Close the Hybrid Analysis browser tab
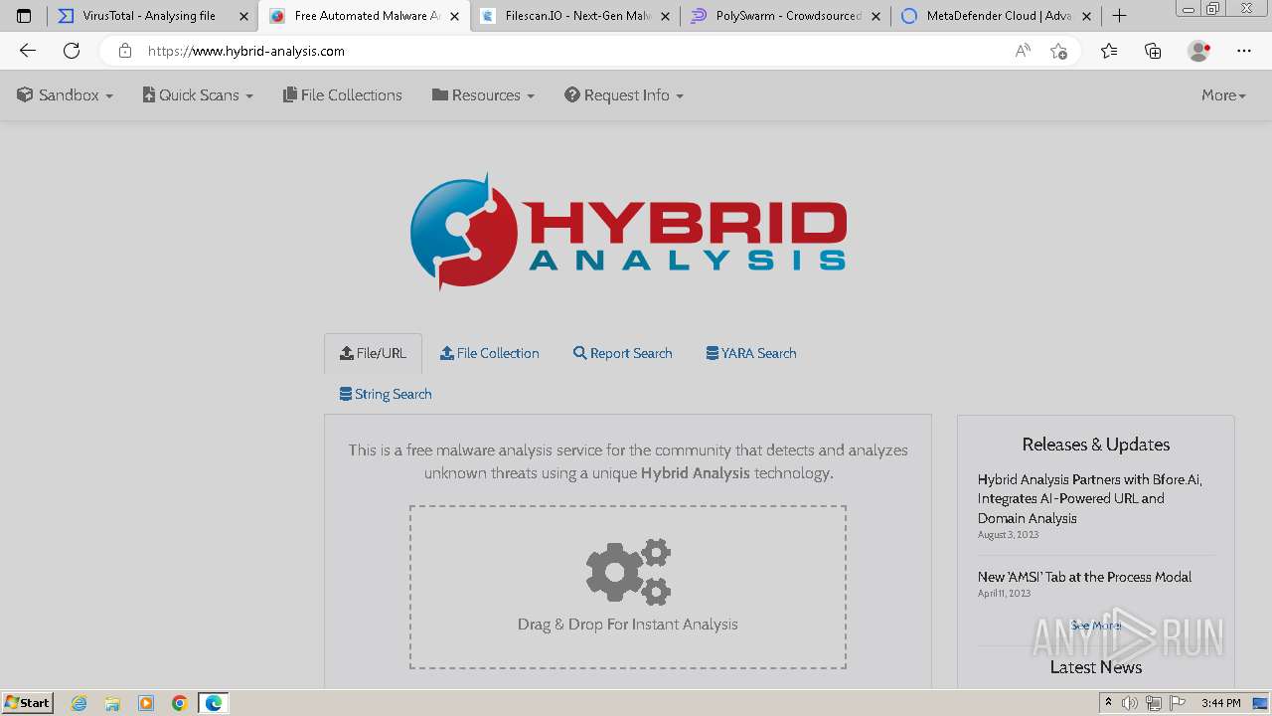The image size is (1272, 716). 454,16
